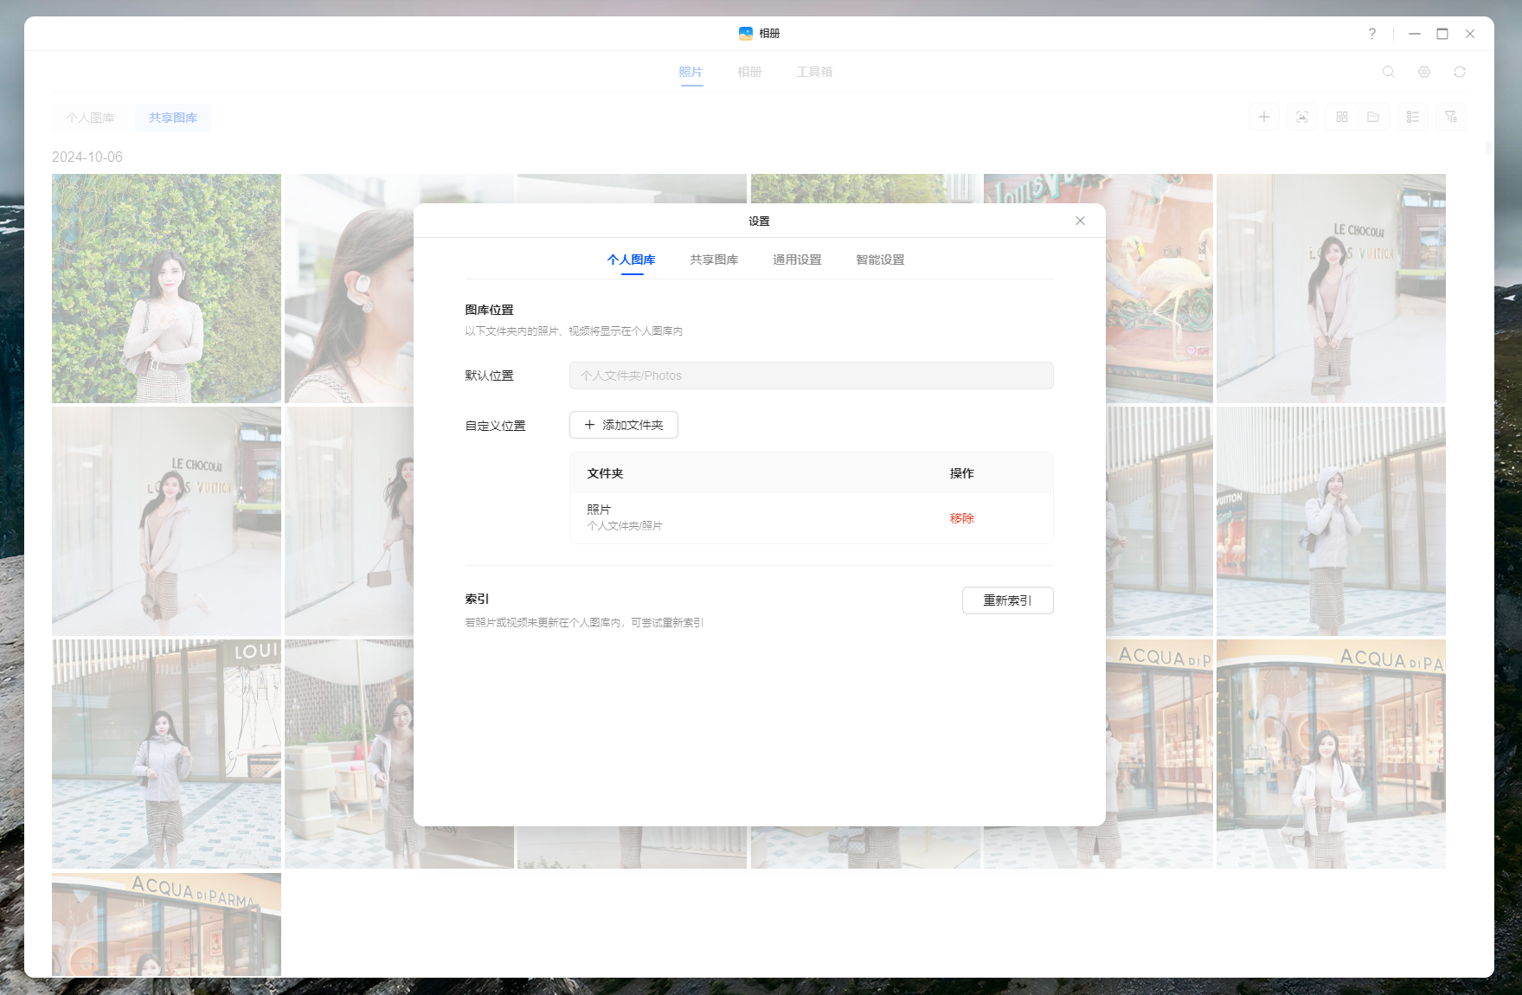Select 共享图库 above the photo grid
Screen dimensions: 1522x995
pos(173,118)
